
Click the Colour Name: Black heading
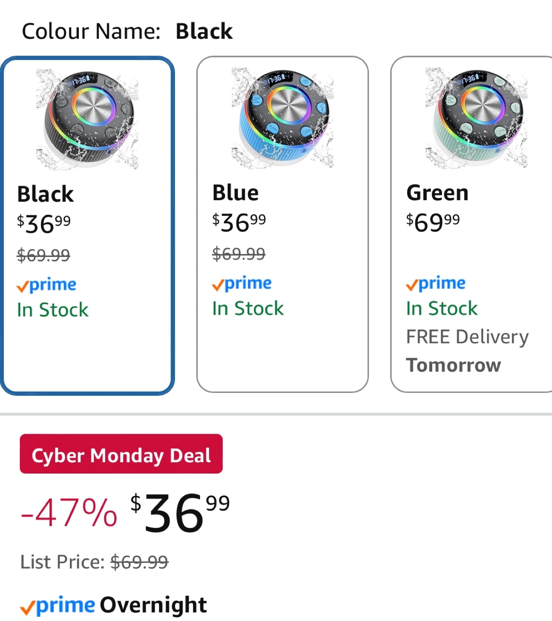pyautogui.click(x=127, y=31)
